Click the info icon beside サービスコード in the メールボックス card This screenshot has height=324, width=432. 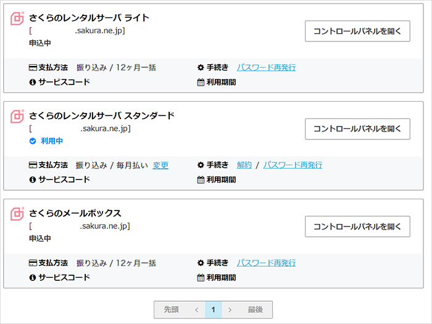pos(33,277)
